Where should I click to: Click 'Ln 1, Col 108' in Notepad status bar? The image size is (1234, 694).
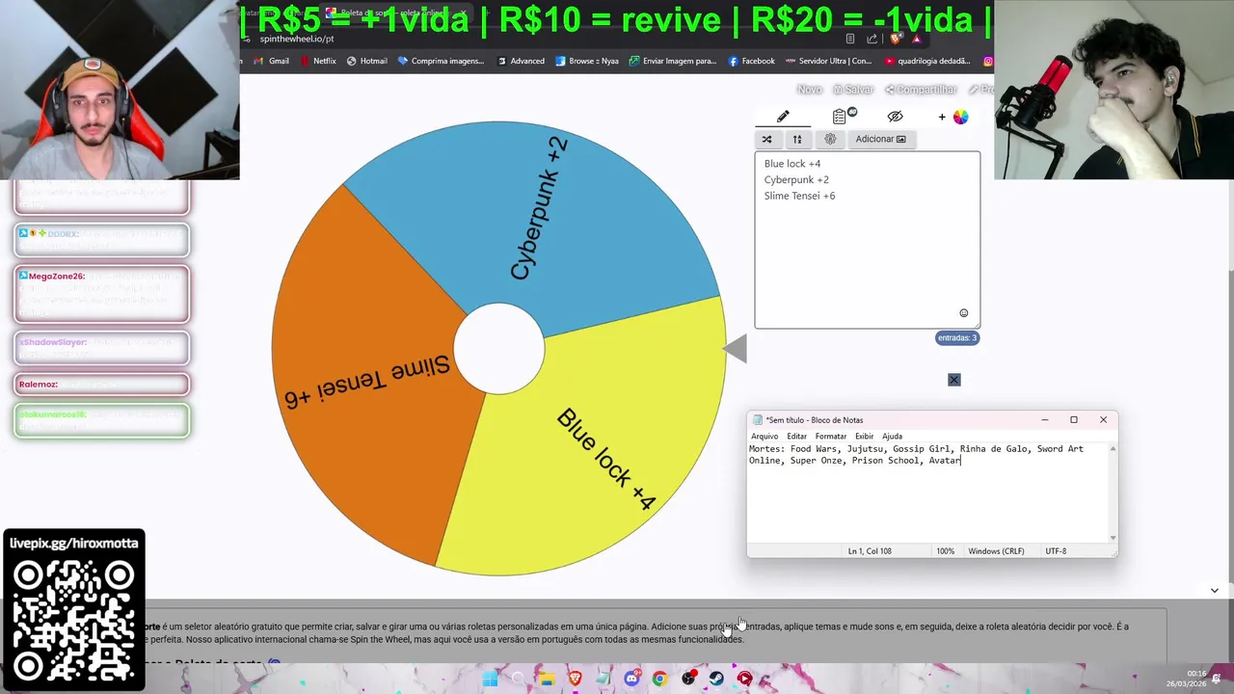pos(870,551)
